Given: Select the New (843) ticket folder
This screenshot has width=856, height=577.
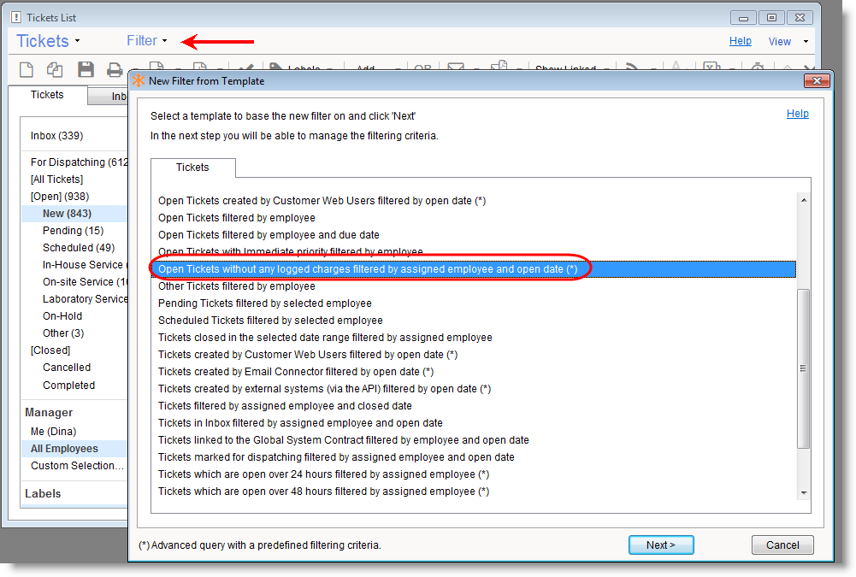Looking at the screenshot, I should point(67,214).
